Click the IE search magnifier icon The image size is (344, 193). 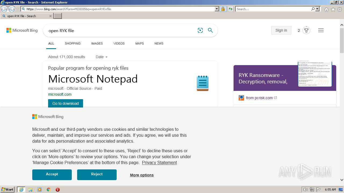[x=313, y=9]
